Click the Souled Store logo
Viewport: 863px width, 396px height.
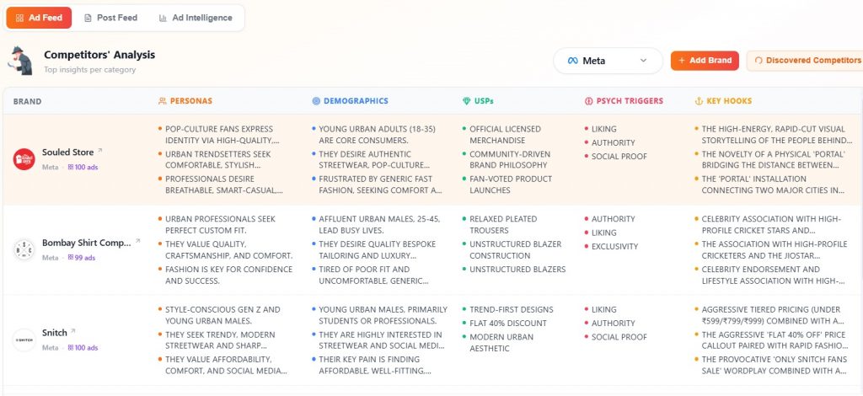[24, 159]
